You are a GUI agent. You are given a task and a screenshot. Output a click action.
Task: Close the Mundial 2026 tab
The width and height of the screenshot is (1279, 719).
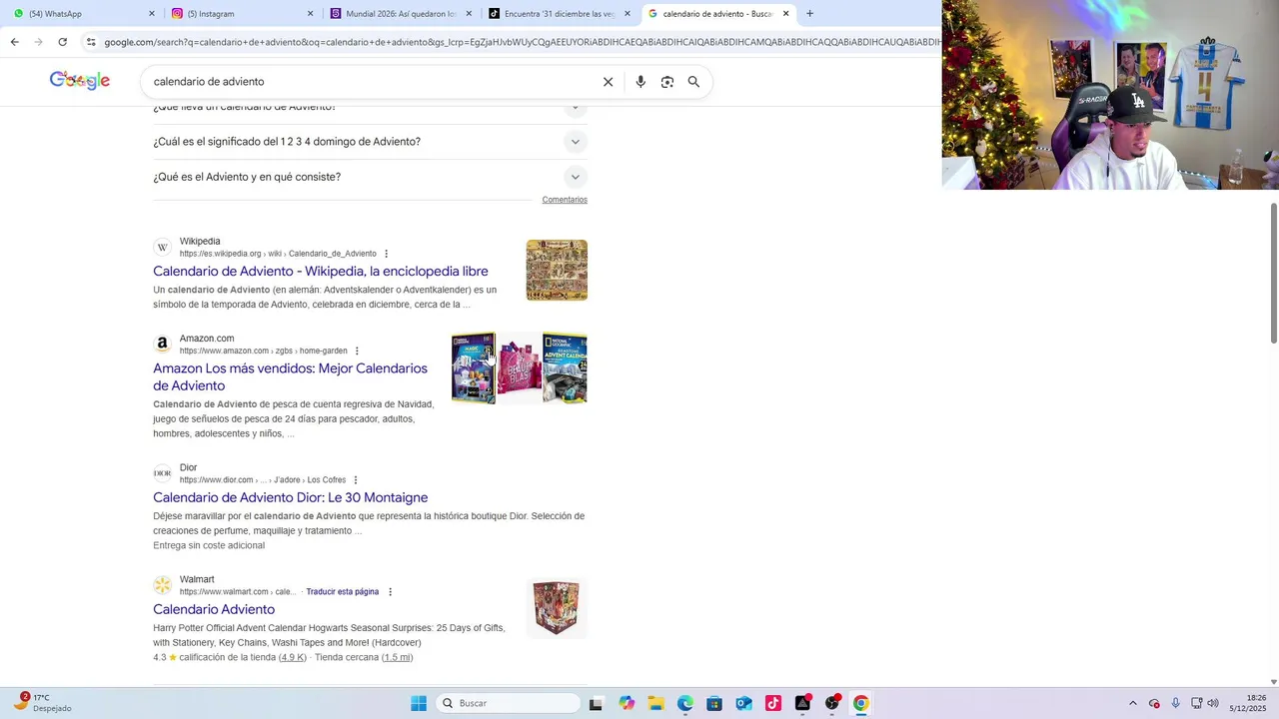pyautogui.click(x=469, y=14)
